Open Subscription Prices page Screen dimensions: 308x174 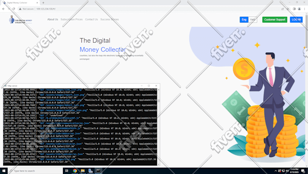pos(72,20)
